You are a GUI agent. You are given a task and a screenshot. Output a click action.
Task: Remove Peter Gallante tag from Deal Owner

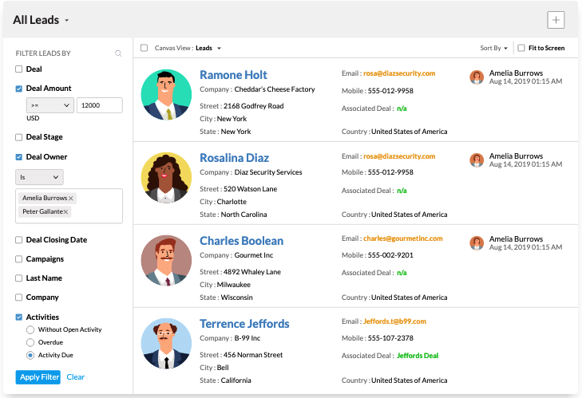pyautogui.click(x=65, y=212)
